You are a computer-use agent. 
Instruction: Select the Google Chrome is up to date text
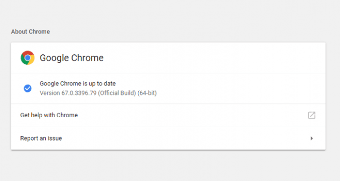(78, 84)
